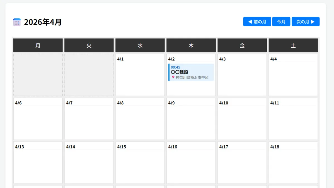The image size is (334, 188).
Task: Open the ○○建設 event at 09:45
Action: pyautogui.click(x=191, y=72)
